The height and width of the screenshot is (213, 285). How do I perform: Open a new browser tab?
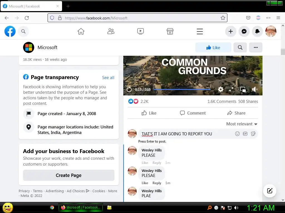(68, 6)
